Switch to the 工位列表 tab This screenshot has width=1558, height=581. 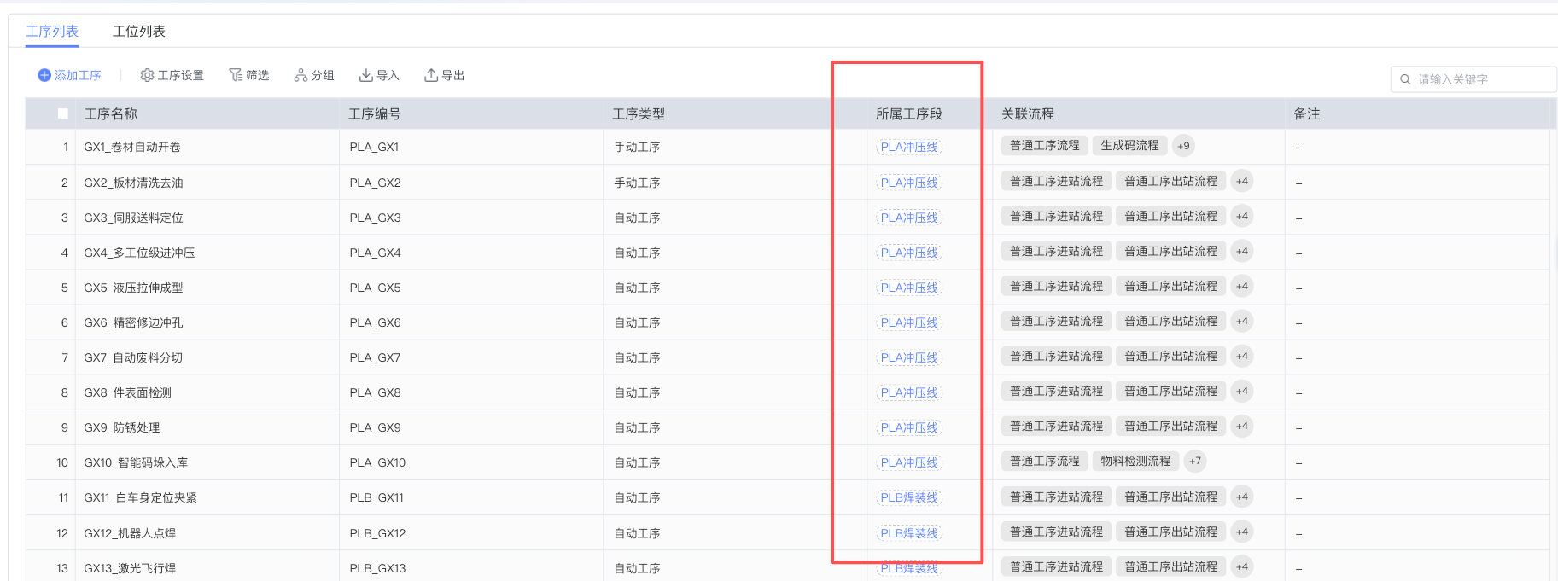139,32
